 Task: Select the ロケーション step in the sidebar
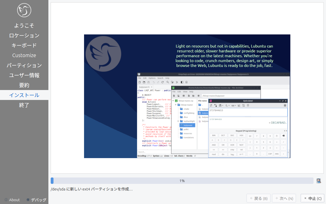pyautogui.click(x=24, y=35)
